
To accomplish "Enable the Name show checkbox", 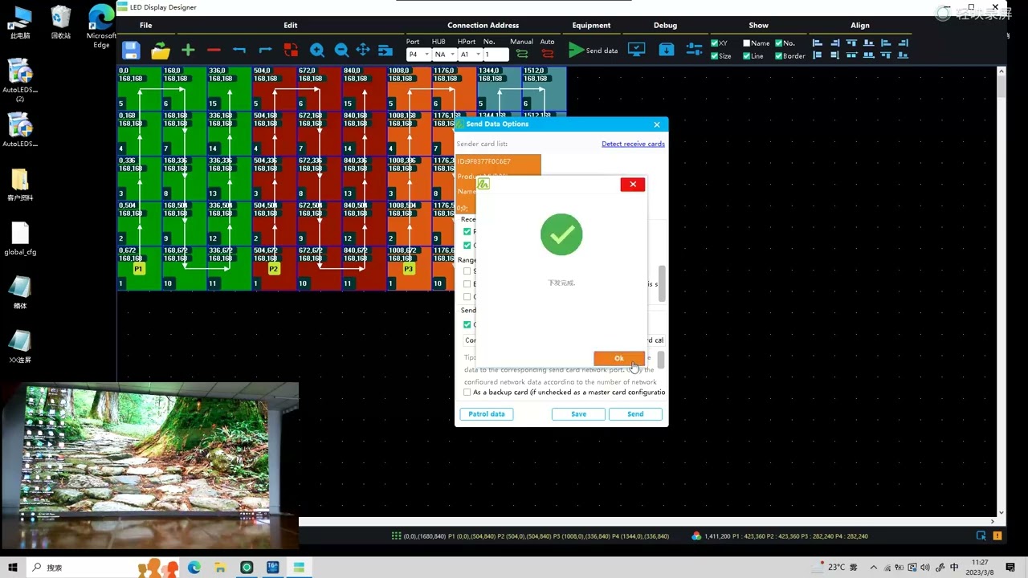I will (x=747, y=43).
